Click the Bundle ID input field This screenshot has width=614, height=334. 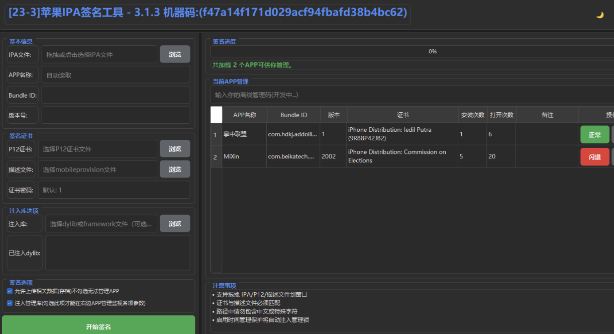pyautogui.click(x=116, y=95)
